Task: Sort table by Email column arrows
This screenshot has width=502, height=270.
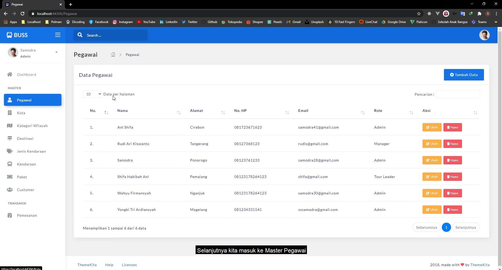Action: click(x=363, y=112)
